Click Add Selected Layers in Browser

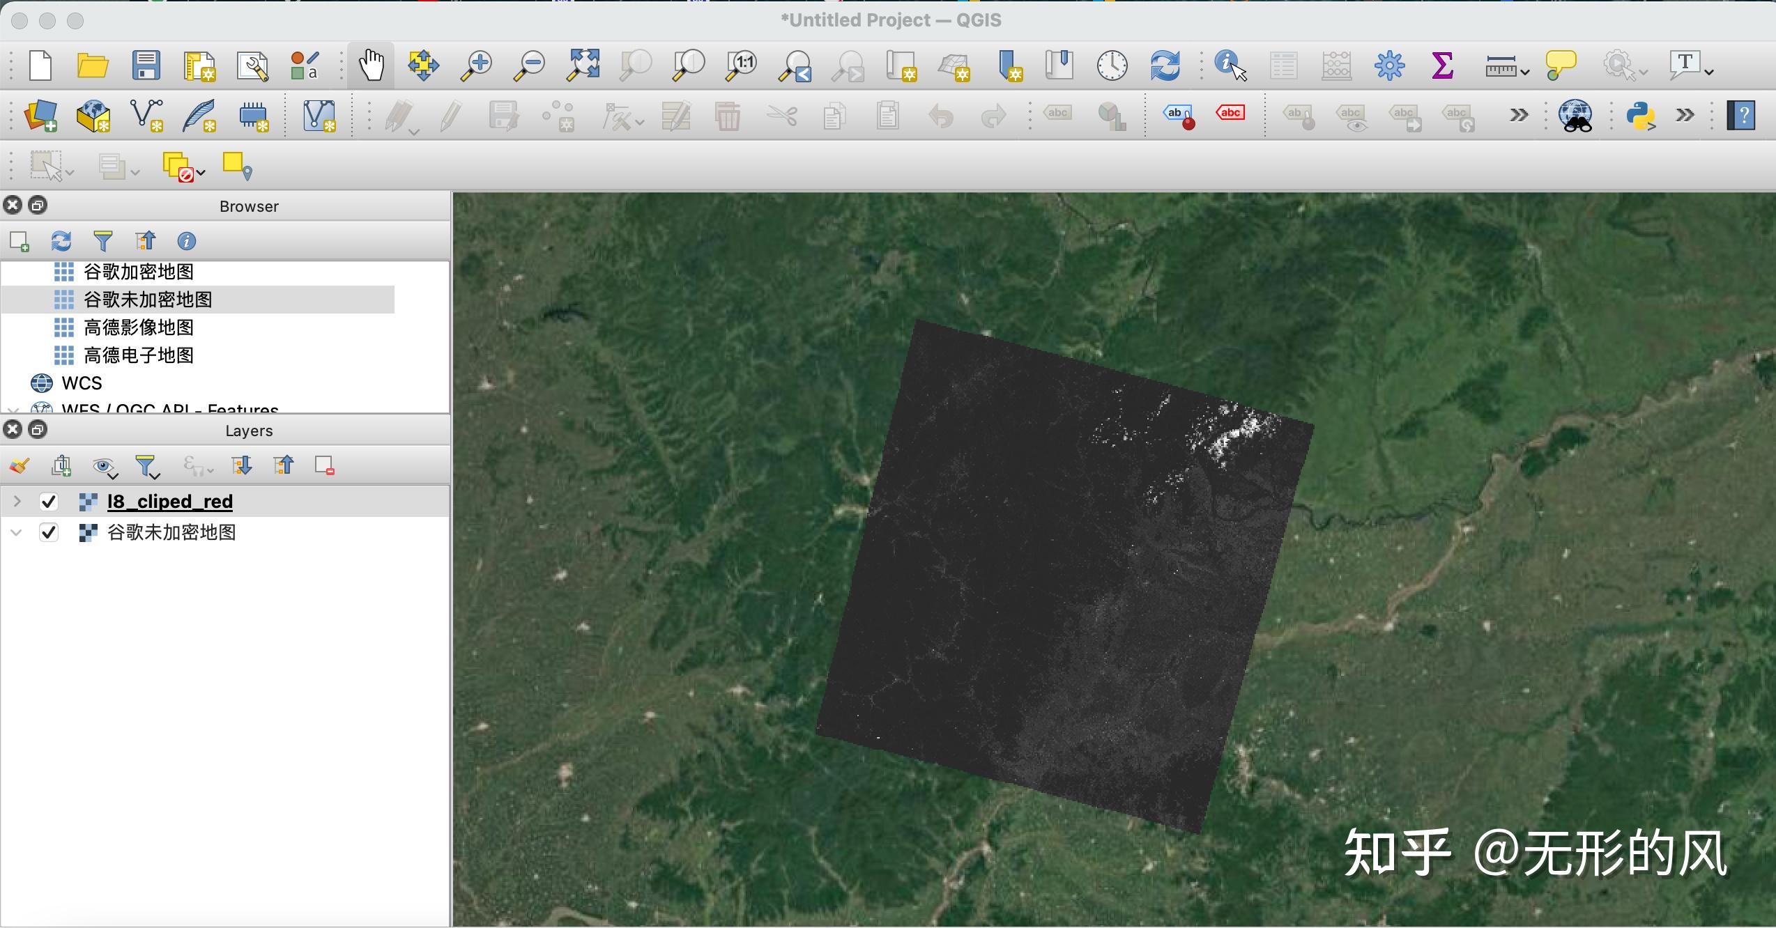[x=20, y=241]
